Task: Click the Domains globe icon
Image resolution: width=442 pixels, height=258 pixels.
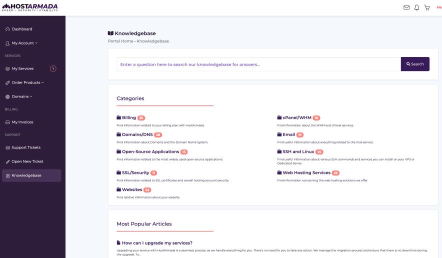Action: coord(7,96)
